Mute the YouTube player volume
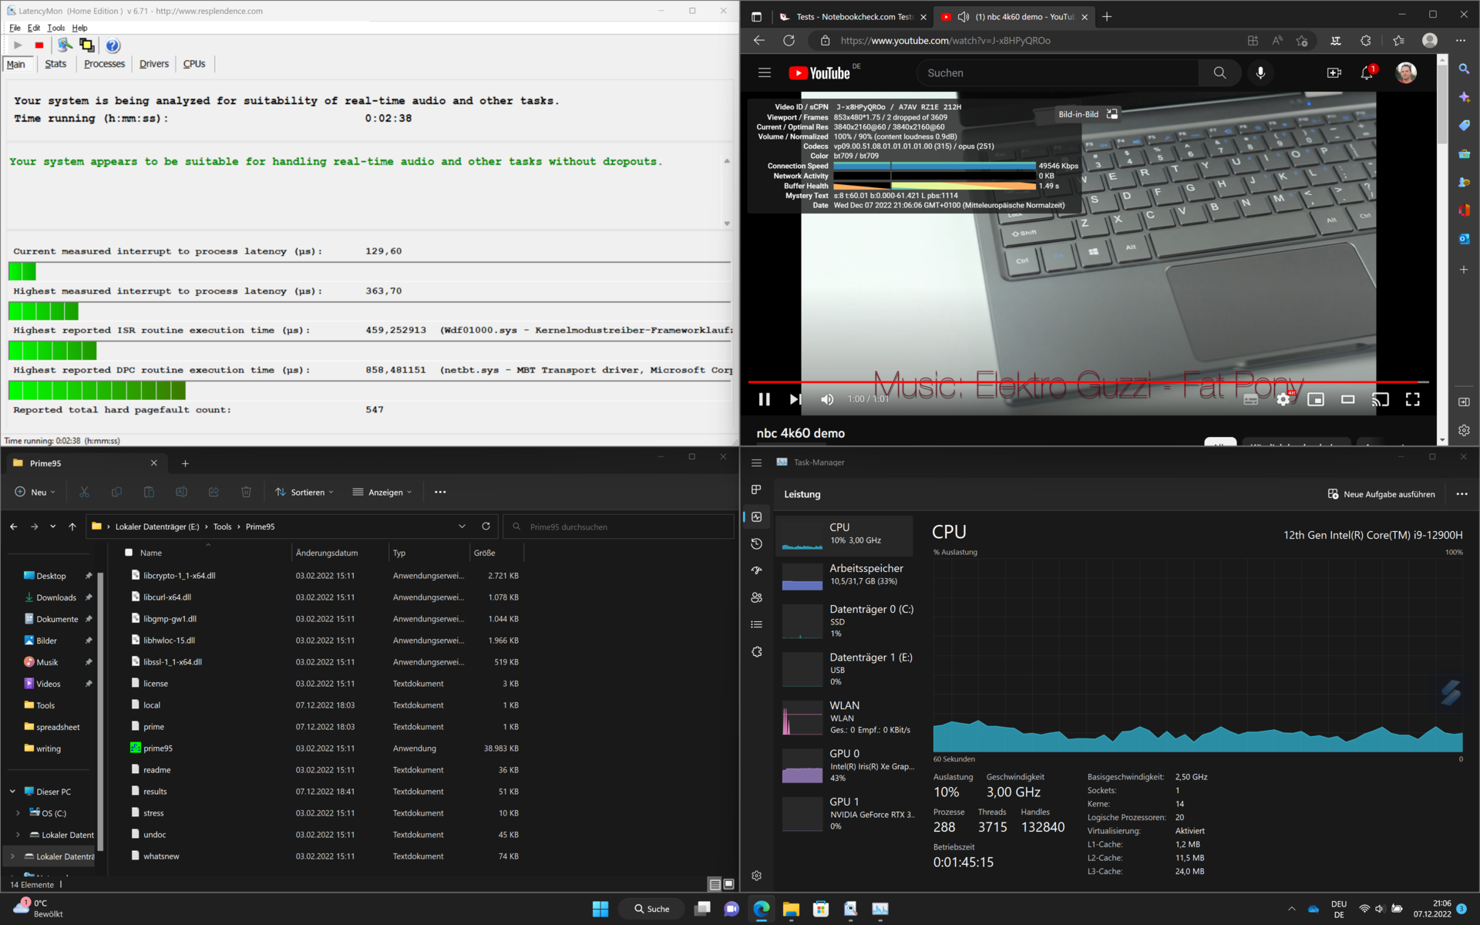This screenshot has height=925, width=1480. (x=827, y=399)
